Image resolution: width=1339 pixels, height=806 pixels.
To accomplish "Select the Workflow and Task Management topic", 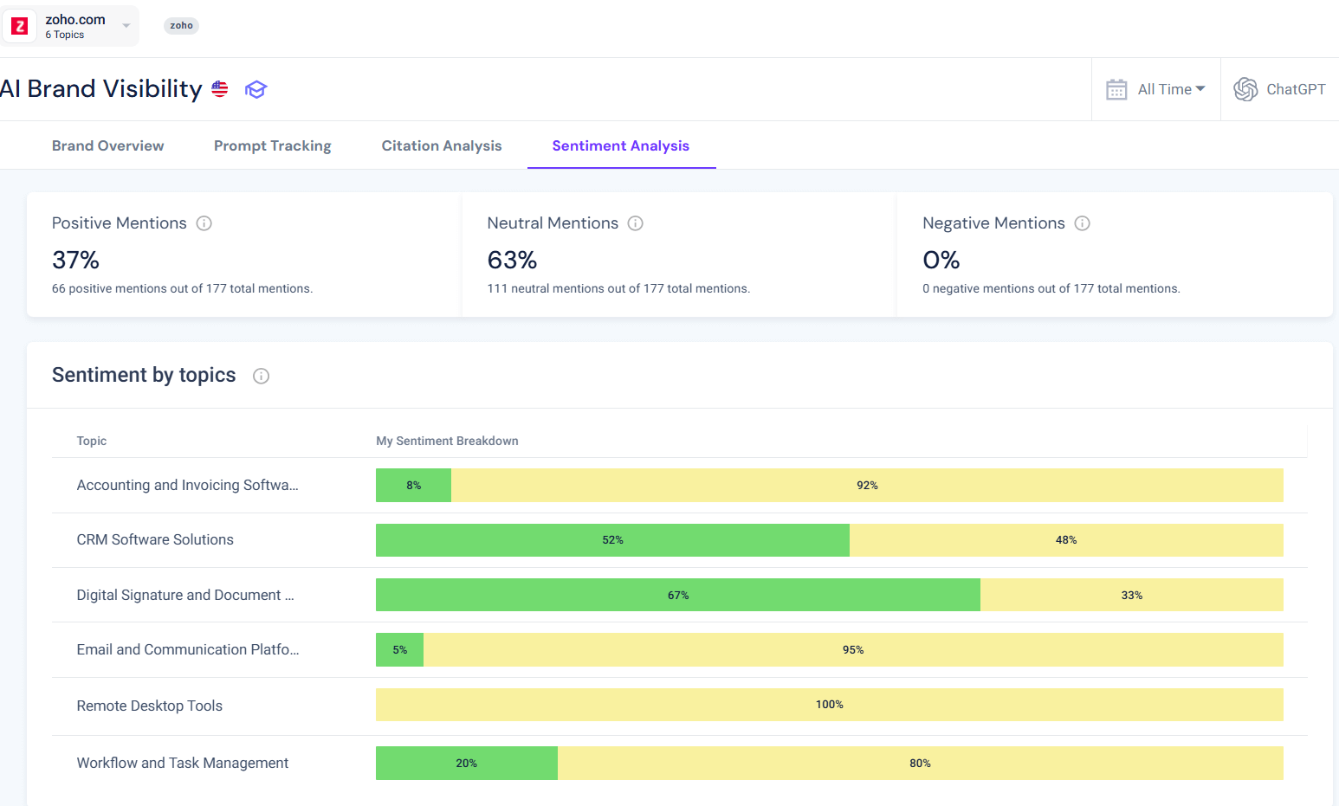I will point(183,763).
